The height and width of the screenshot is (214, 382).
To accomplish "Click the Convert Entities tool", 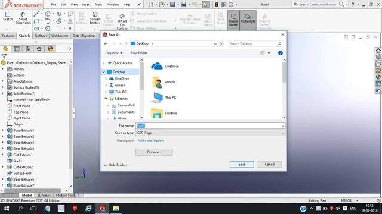I will point(95,18).
